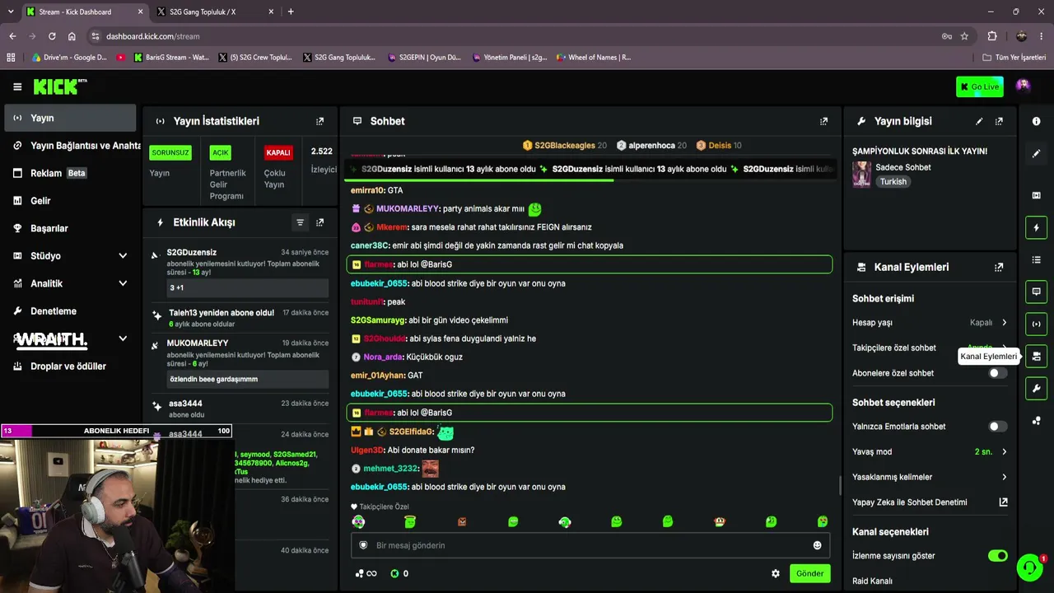Open Reklam Beta in the sidebar
The width and height of the screenshot is (1054, 593).
coord(70,173)
